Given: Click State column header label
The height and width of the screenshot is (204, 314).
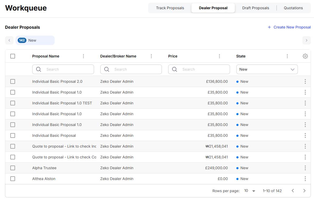Looking at the screenshot, I should pos(241,56).
